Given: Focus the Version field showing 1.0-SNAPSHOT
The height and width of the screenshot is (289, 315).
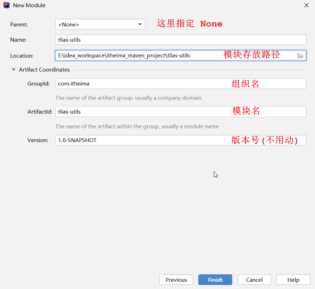Looking at the screenshot, I should coord(140,140).
